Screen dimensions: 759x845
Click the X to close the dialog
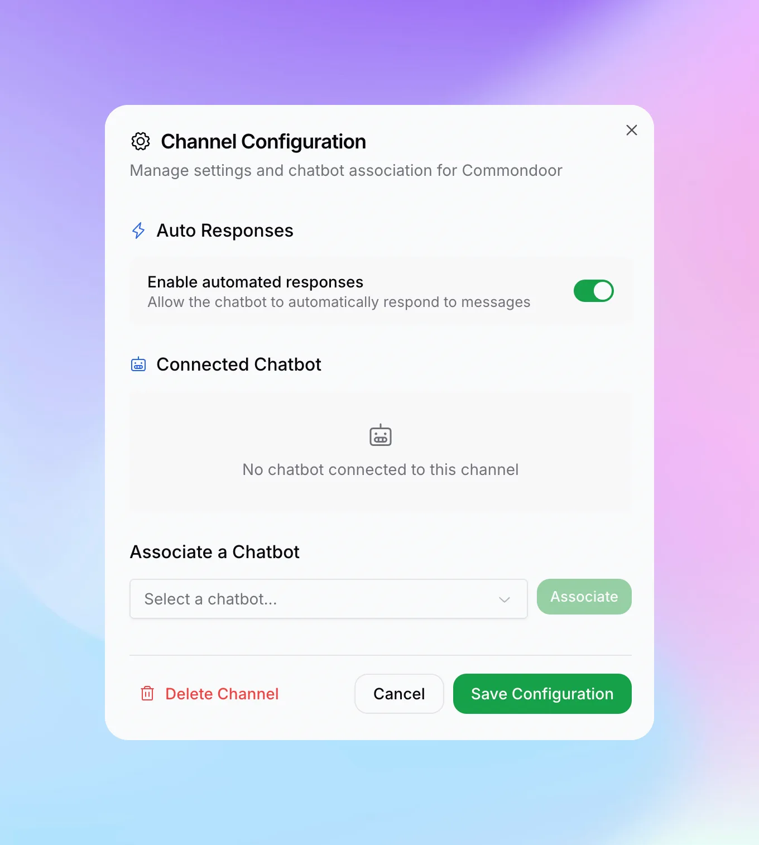(x=631, y=129)
